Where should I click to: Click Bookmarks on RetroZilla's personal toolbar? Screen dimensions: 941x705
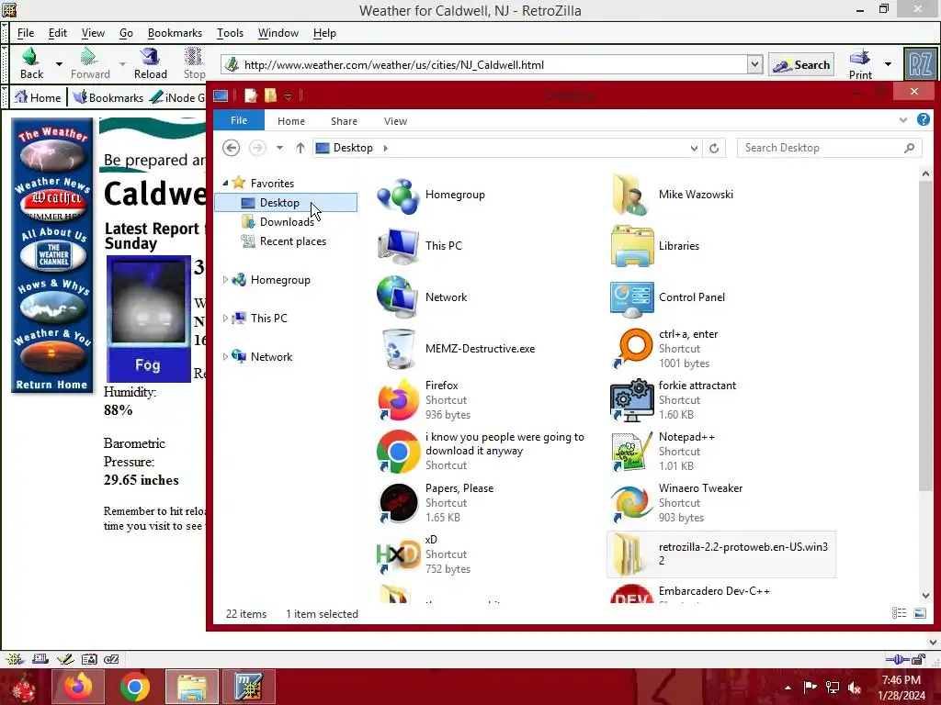tap(108, 97)
